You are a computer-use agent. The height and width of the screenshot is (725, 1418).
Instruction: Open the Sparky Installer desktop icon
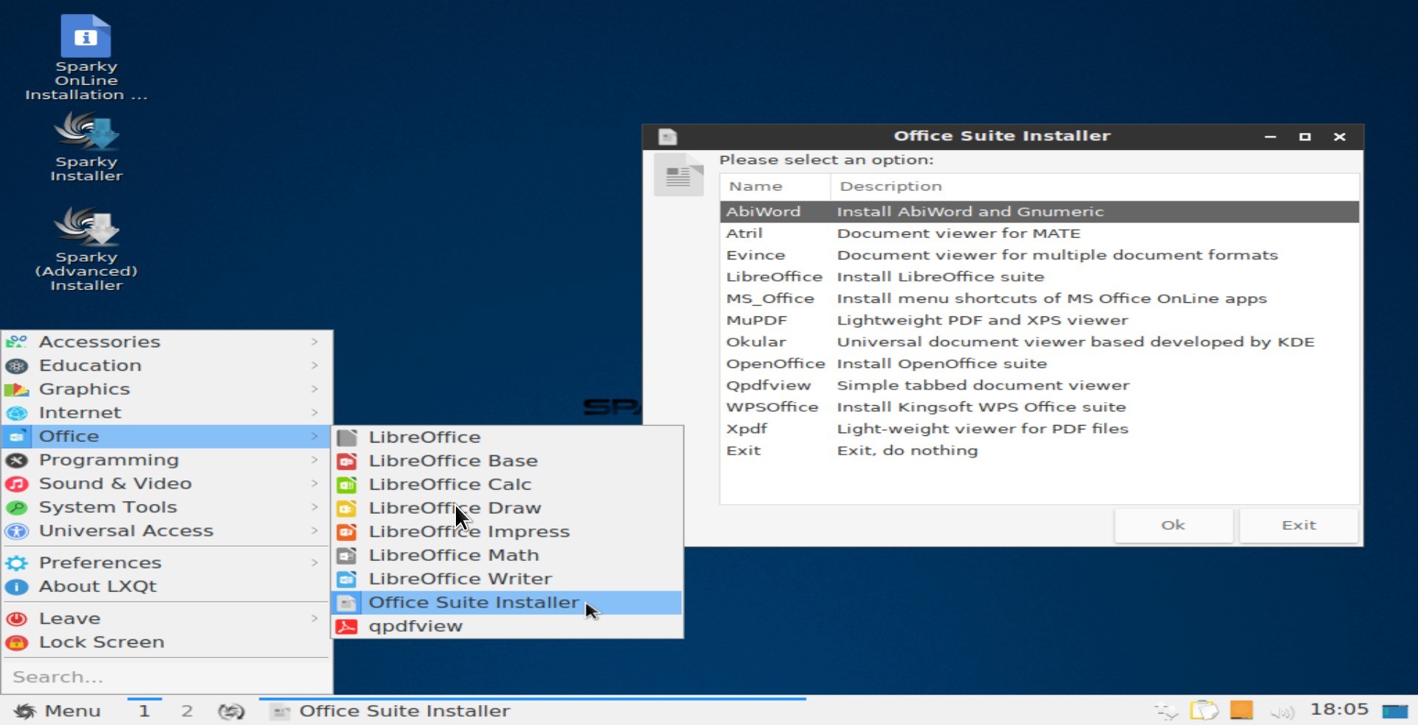tap(86, 134)
